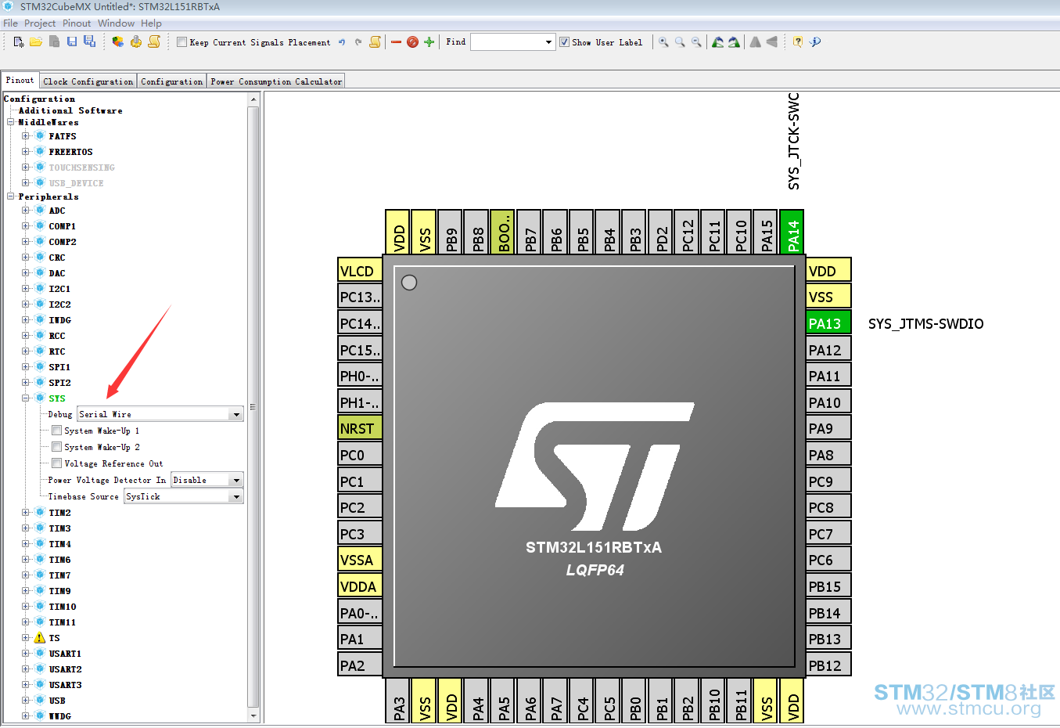The width and height of the screenshot is (1060, 728).
Task: Open the File menu
Action: [x=10, y=23]
